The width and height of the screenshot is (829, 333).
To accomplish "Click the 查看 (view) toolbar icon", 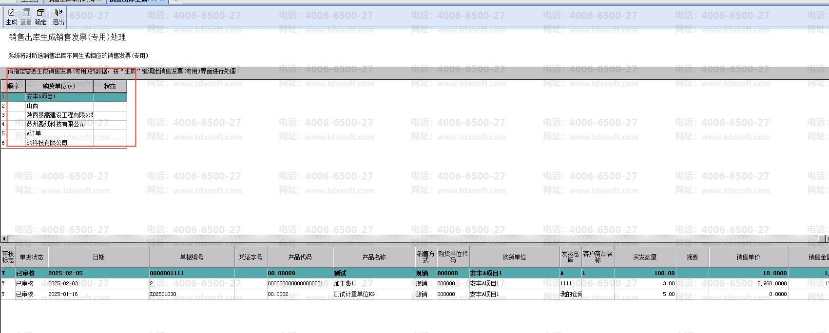I will 26,17.
